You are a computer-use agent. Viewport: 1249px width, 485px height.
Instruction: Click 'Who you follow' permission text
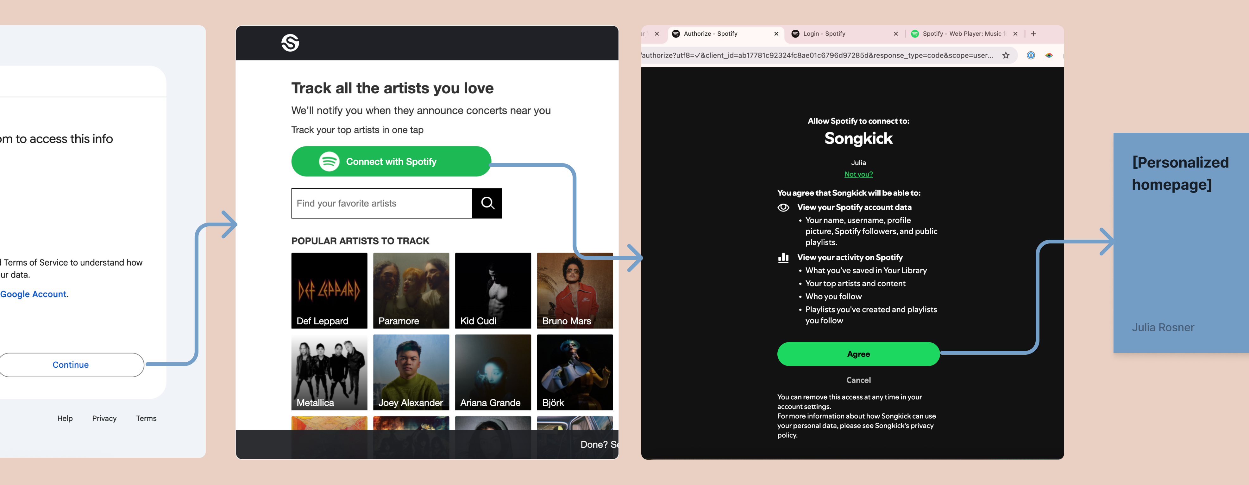833,297
